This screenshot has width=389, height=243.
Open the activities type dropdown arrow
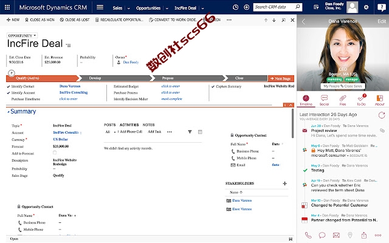point(115,132)
